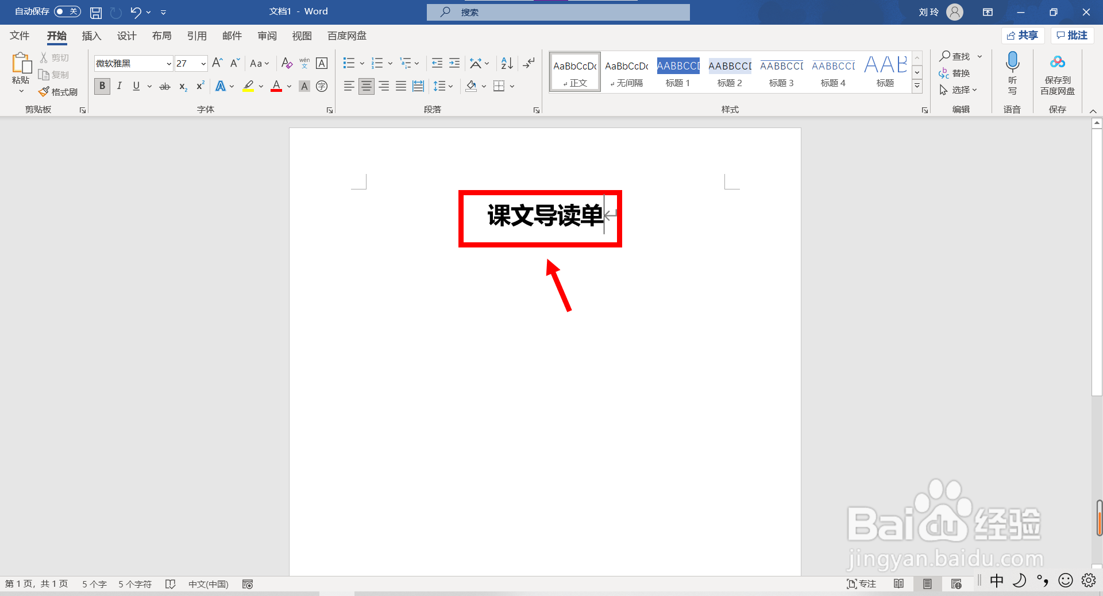Image resolution: width=1103 pixels, height=596 pixels.
Task: Click the Increase Indent icon
Action: pyautogui.click(x=454, y=63)
